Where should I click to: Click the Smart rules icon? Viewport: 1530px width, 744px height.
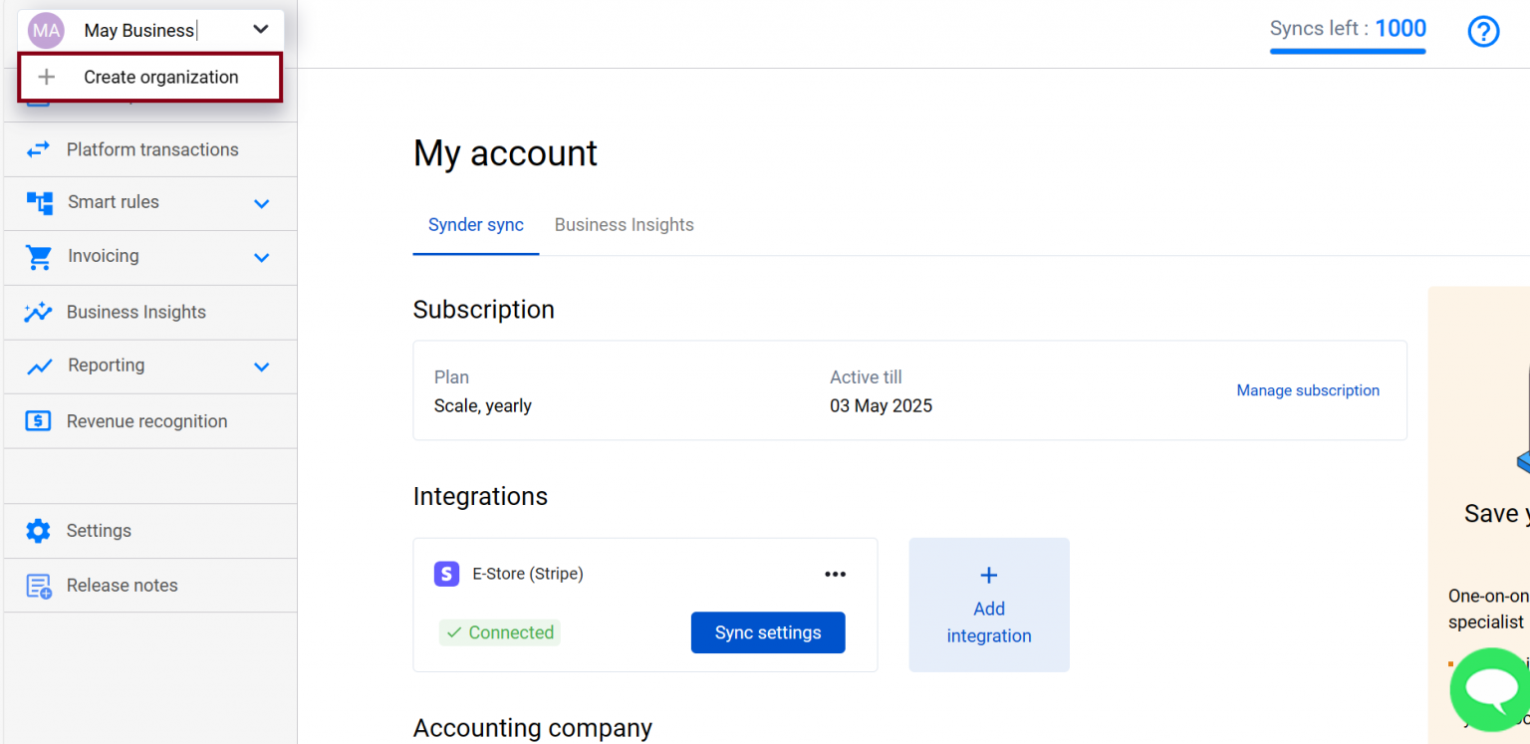coord(40,203)
